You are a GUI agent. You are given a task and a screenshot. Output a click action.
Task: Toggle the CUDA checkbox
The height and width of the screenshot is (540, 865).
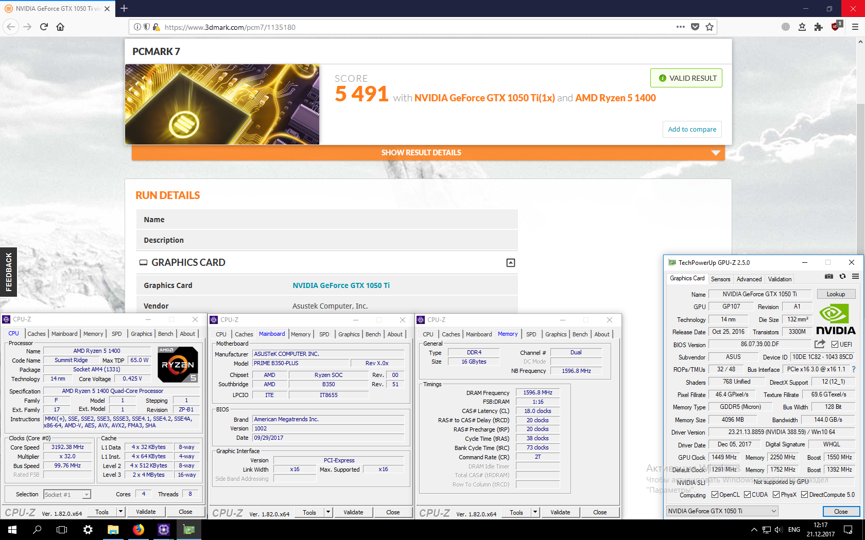[x=747, y=495]
